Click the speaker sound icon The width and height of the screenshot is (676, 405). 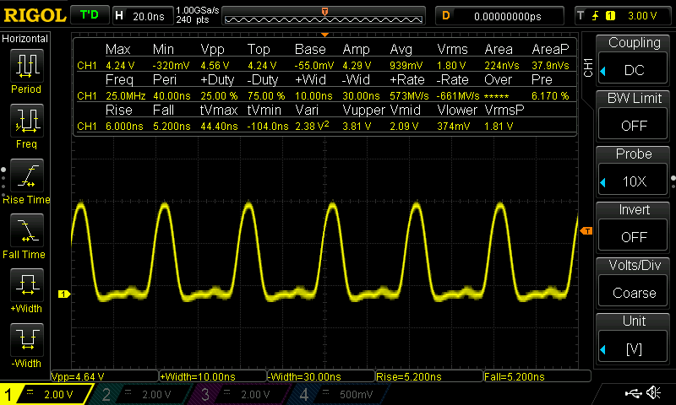point(653,392)
